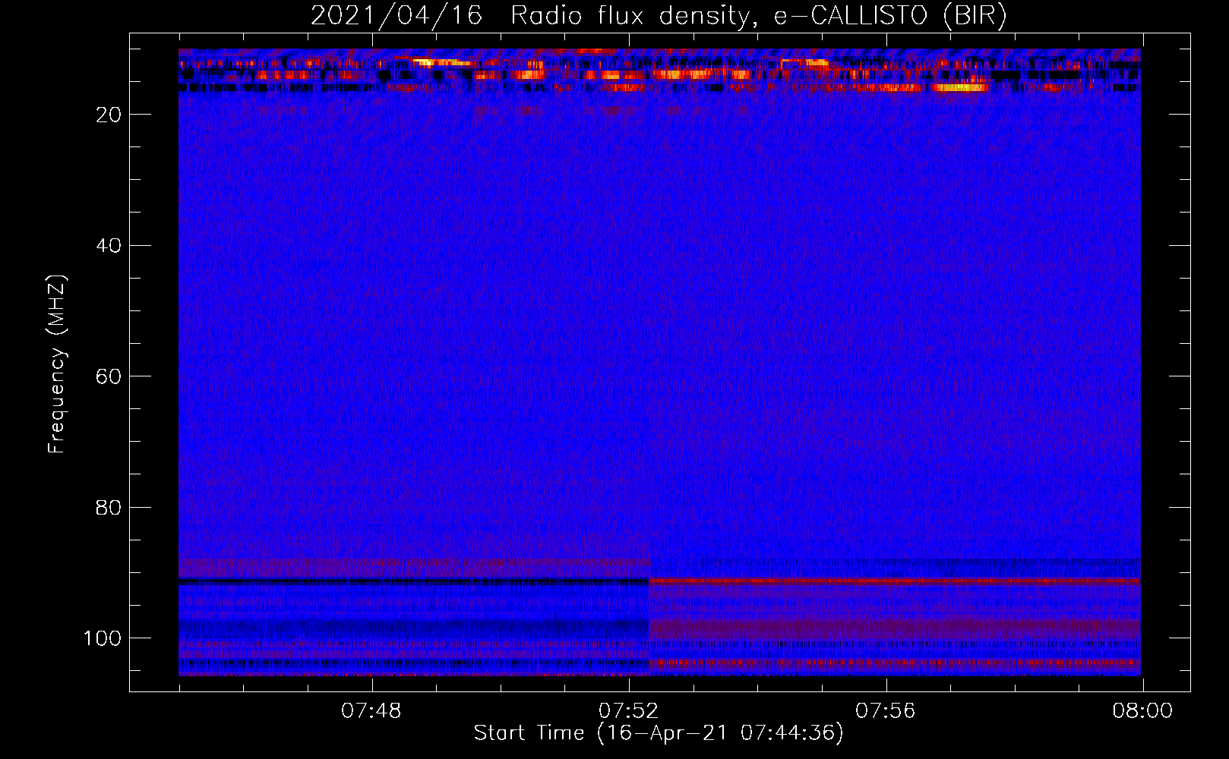
Task: Click the black horizontal line near 91 MHz
Action: (x=410, y=581)
